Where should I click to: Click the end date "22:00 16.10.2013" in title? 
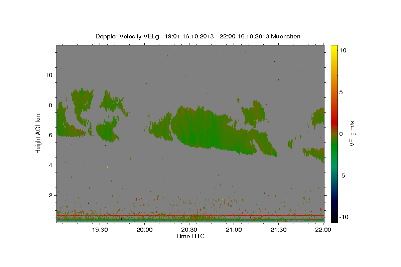pyautogui.click(x=244, y=36)
